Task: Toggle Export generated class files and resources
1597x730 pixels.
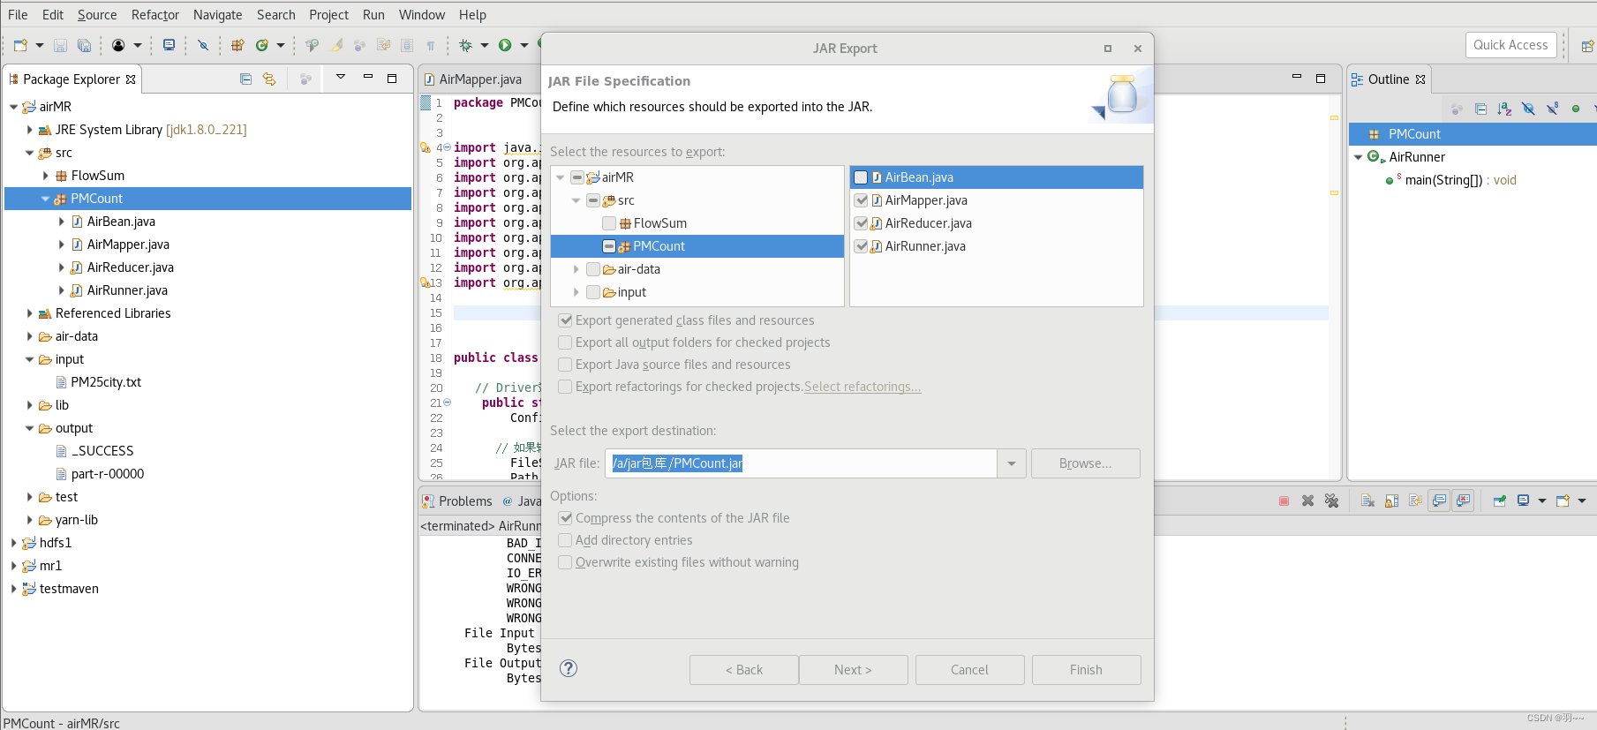Action: (x=565, y=320)
